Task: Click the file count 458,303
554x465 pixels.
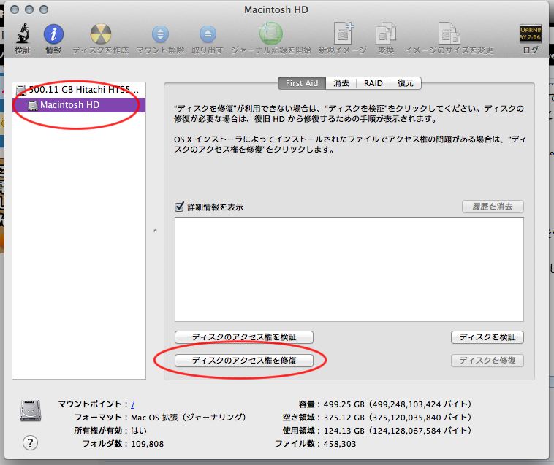Action: coord(340,444)
